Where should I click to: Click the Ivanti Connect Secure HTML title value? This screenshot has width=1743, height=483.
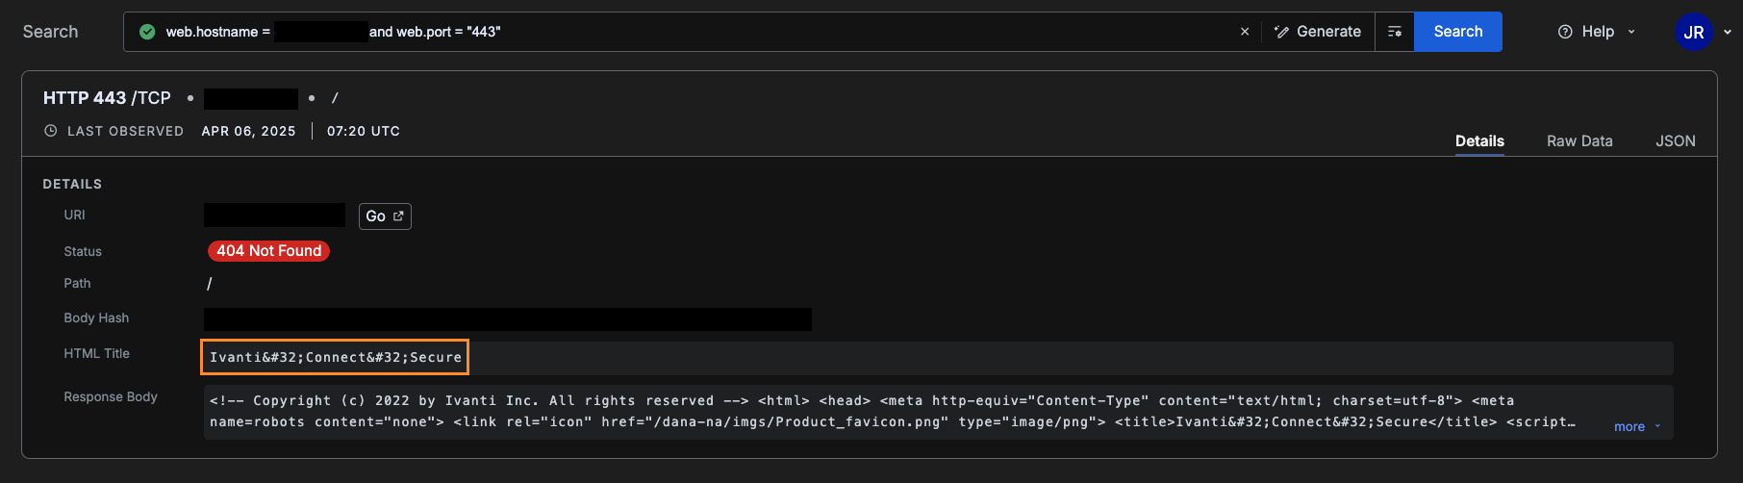[x=335, y=357]
